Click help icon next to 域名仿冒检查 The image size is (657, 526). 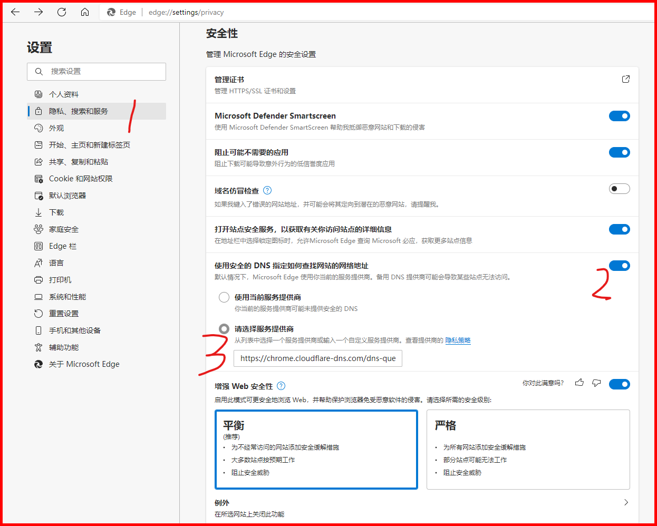pos(267,190)
